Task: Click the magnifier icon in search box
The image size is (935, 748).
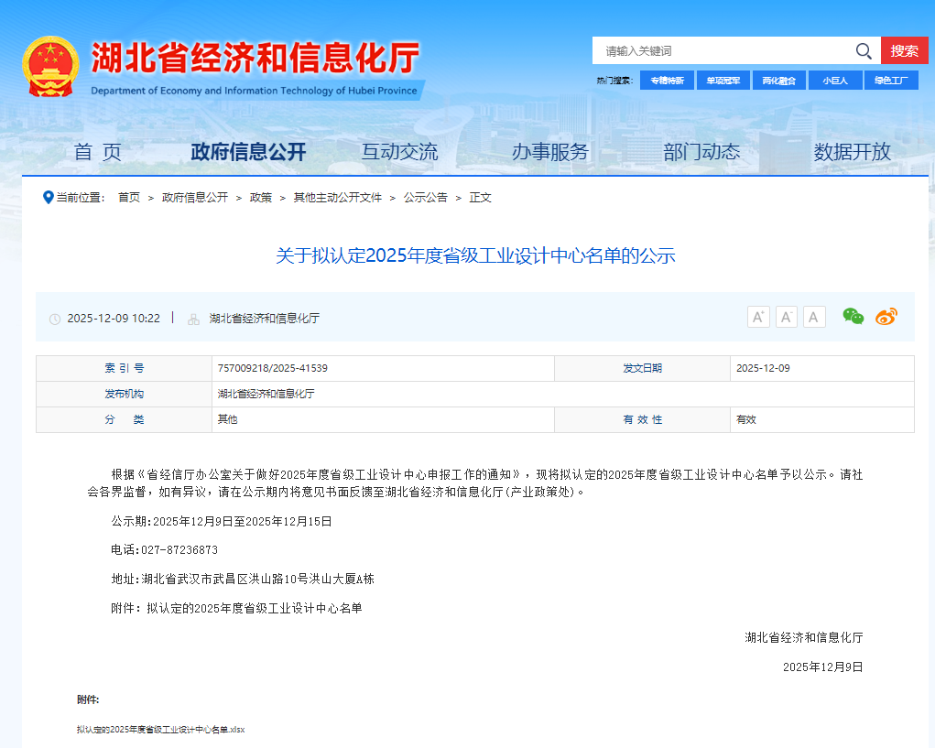Action: 863,50
